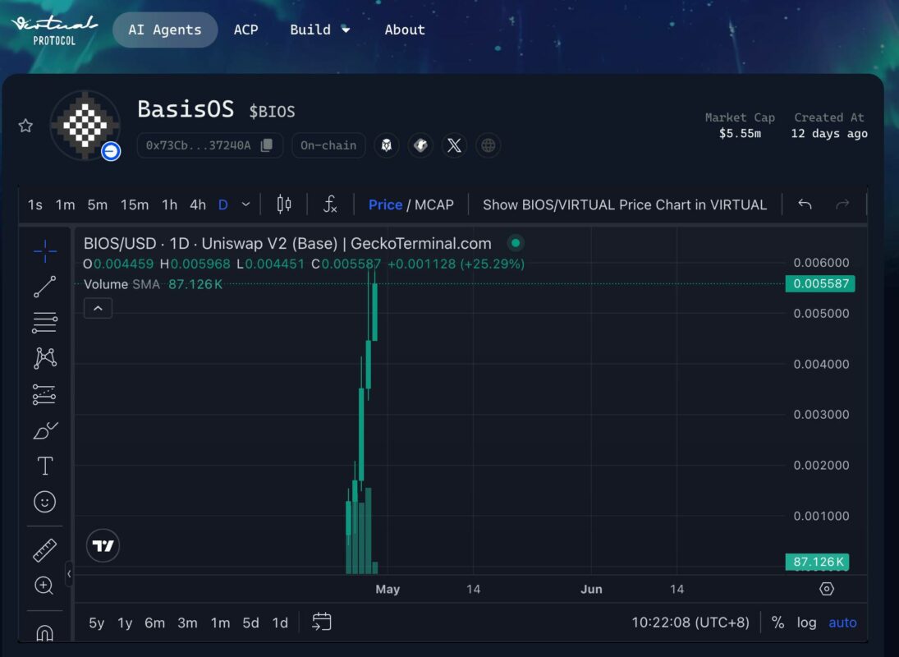
Task: Favorite BasisOS with the star icon
Action: [25, 126]
